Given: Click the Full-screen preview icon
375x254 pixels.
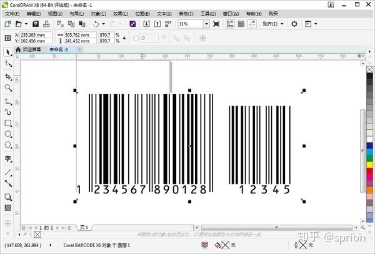Looking at the screenshot, I should click(x=216, y=24).
